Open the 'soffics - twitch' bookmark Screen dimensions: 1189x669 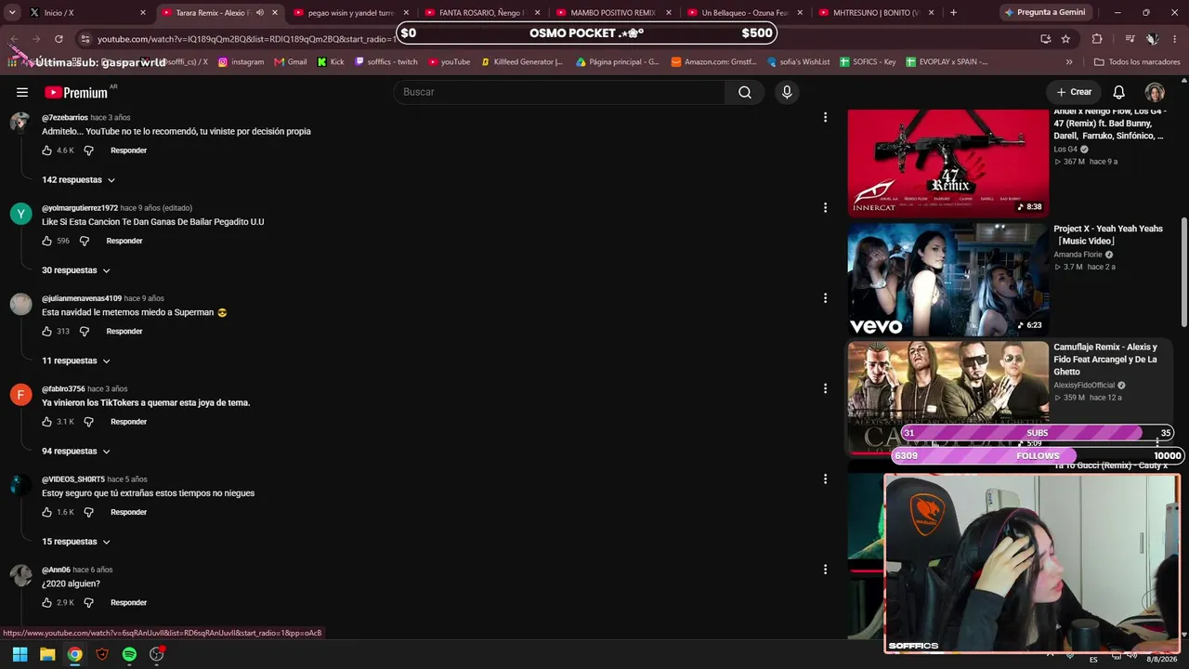(386, 62)
